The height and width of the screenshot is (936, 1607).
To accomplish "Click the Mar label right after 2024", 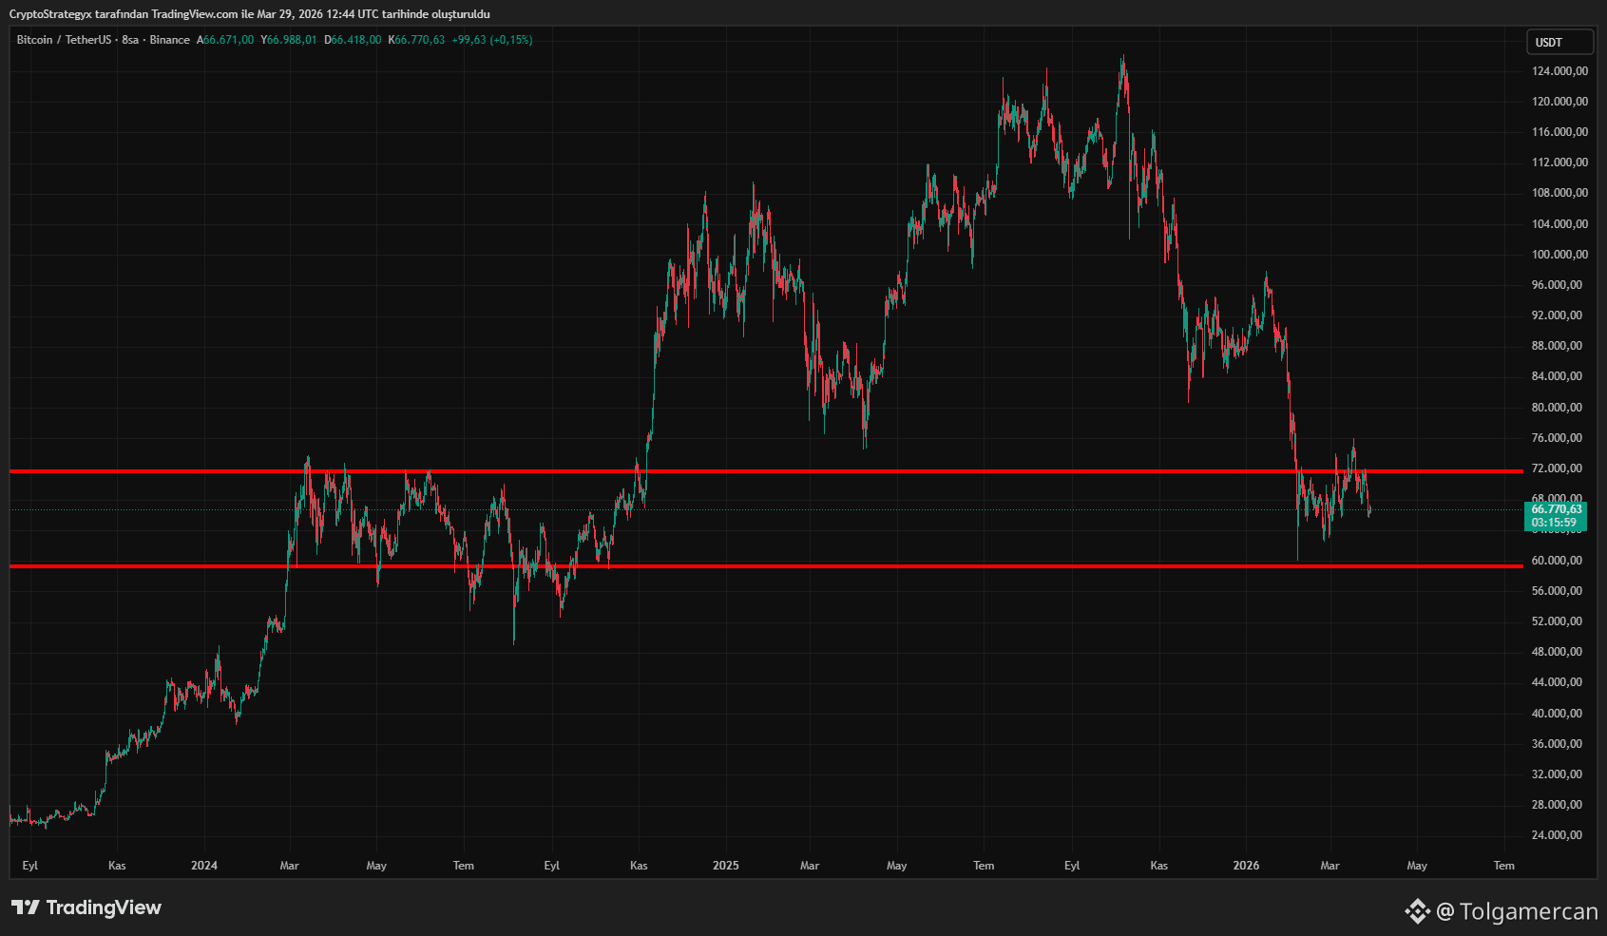I will [x=290, y=866].
